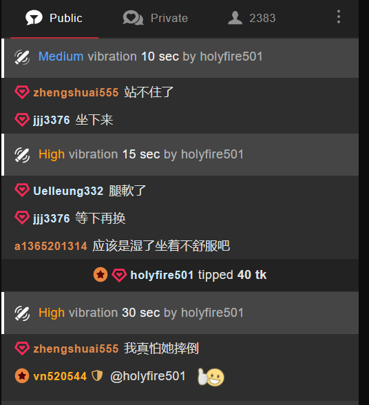Click the vn520544 username

pyautogui.click(x=60, y=376)
